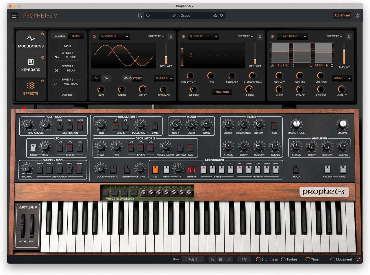This screenshot has width=370, height=275.
Task: Click the Advanced button
Action: [342, 16]
